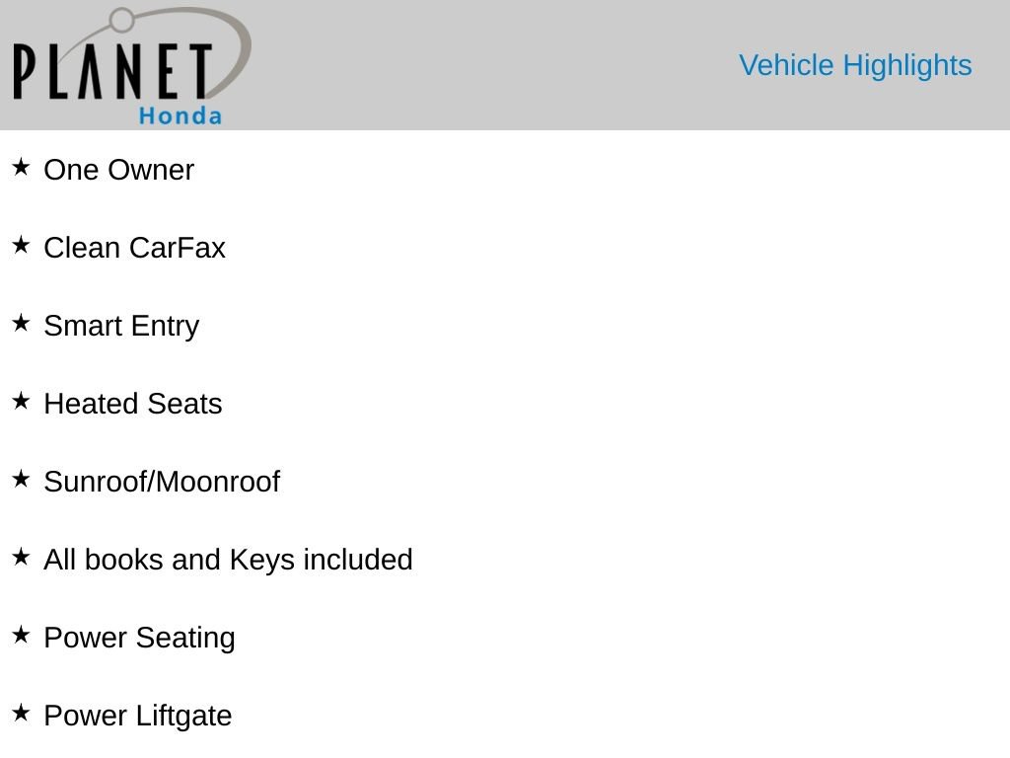Click the Power Liftgate feature text

(x=138, y=717)
